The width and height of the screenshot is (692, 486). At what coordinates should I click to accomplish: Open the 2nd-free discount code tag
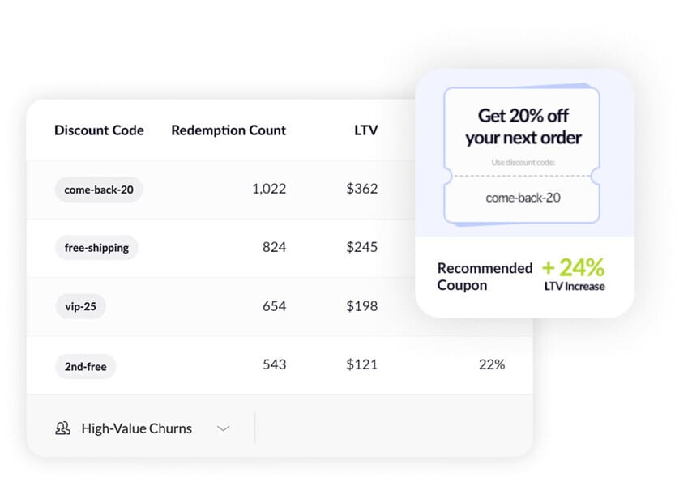pos(85,366)
